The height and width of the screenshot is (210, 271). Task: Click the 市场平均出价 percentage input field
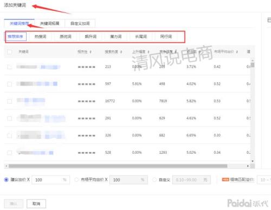pyautogui.click(x=128, y=180)
